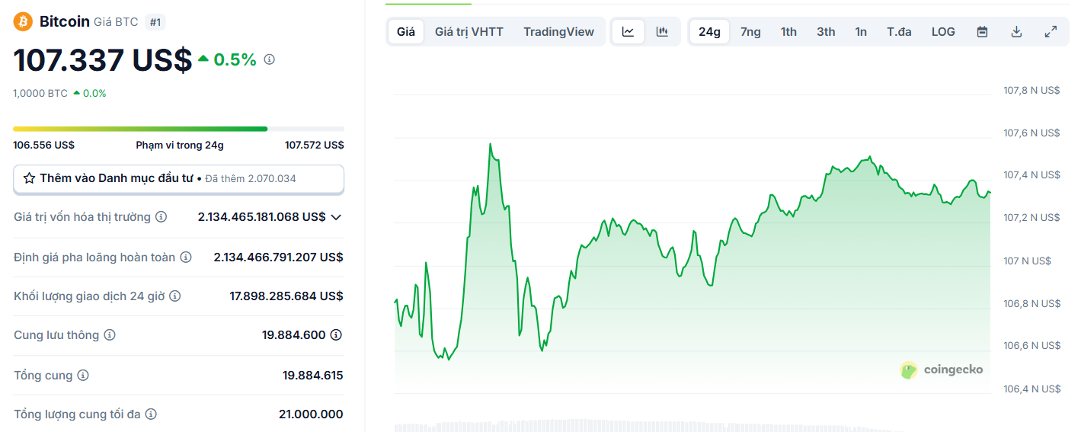
Task: Open info tooltip next to 0.5% change
Action: 269,59
